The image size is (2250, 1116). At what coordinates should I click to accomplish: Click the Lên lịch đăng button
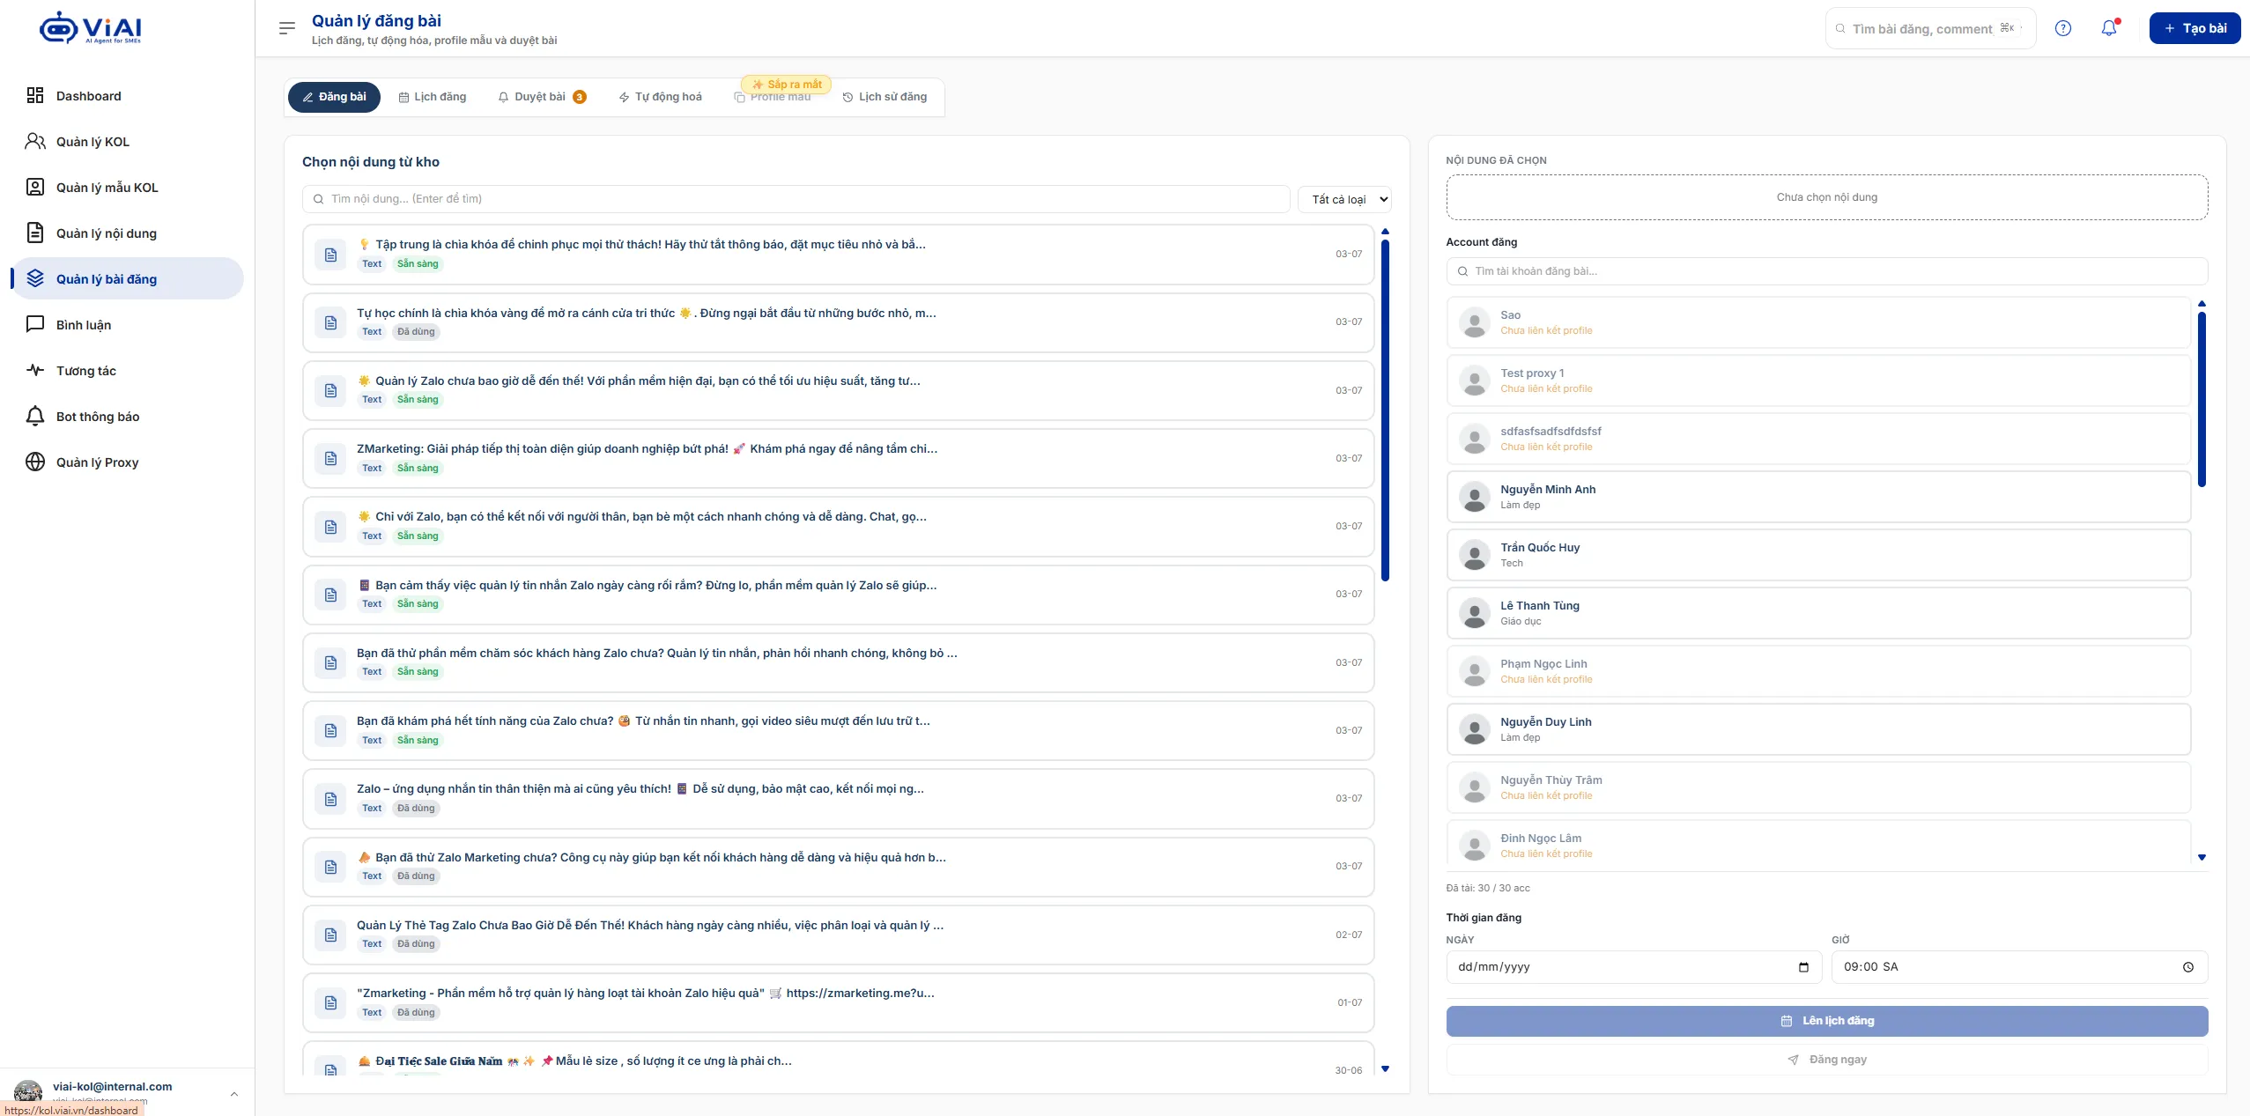point(1827,1021)
